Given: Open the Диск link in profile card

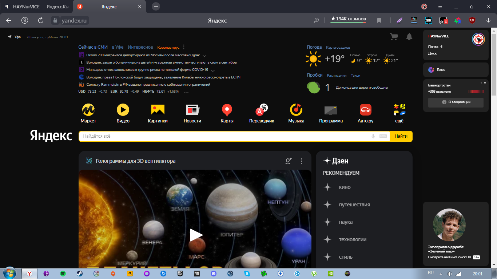Looking at the screenshot, I should (x=433, y=53).
